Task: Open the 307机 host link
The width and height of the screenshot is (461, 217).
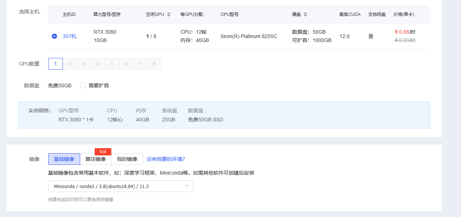Action: pyautogui.click(x=70, y=36)
